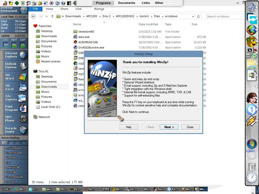The image size is (259, 194).
Task: Click the green plus icon in top toolbar
Action: point(17,3)
